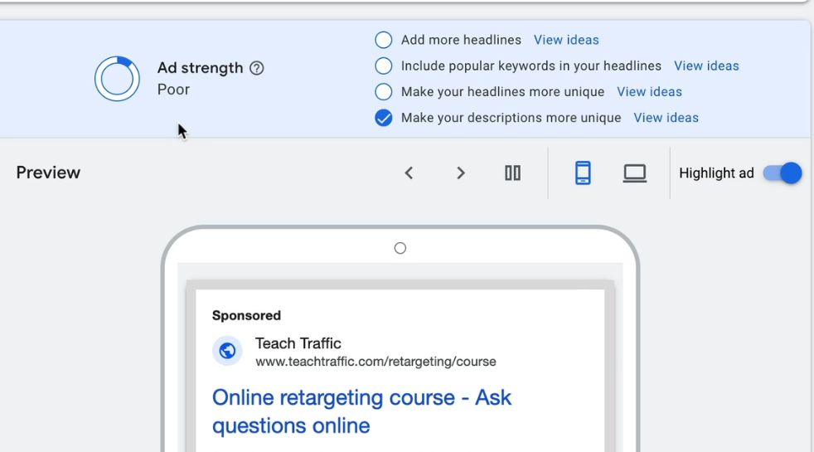814x452 pixels.
Task: Click the Sponsored label in the ad
Action: pyautogui.click(x=246, y=316)
